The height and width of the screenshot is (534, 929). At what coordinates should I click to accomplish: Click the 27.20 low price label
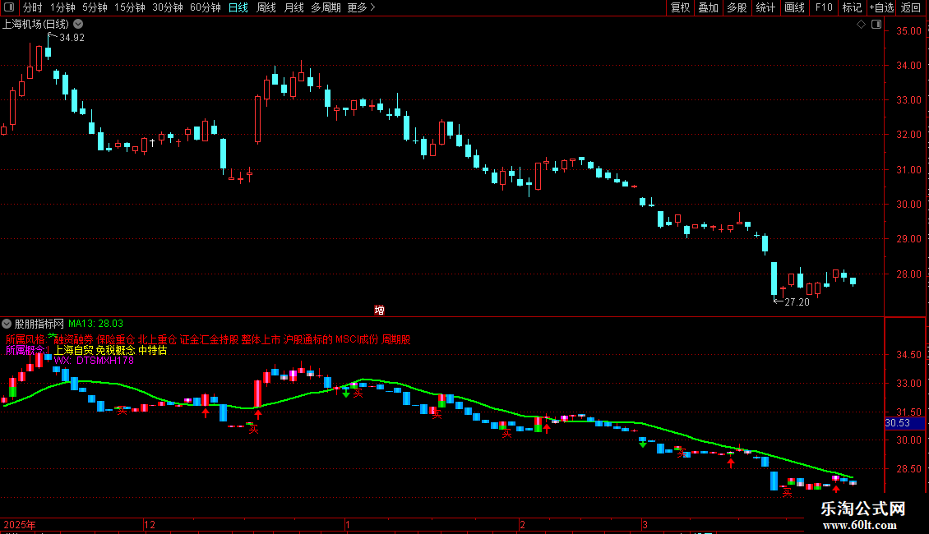797,302
